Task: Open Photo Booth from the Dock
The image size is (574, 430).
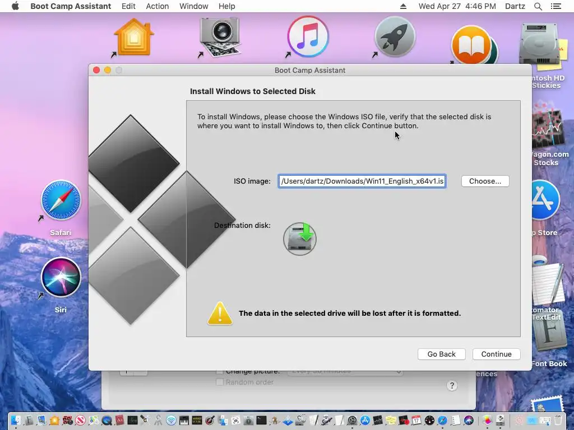Action: pyautogui.click(x=68, y=420)
